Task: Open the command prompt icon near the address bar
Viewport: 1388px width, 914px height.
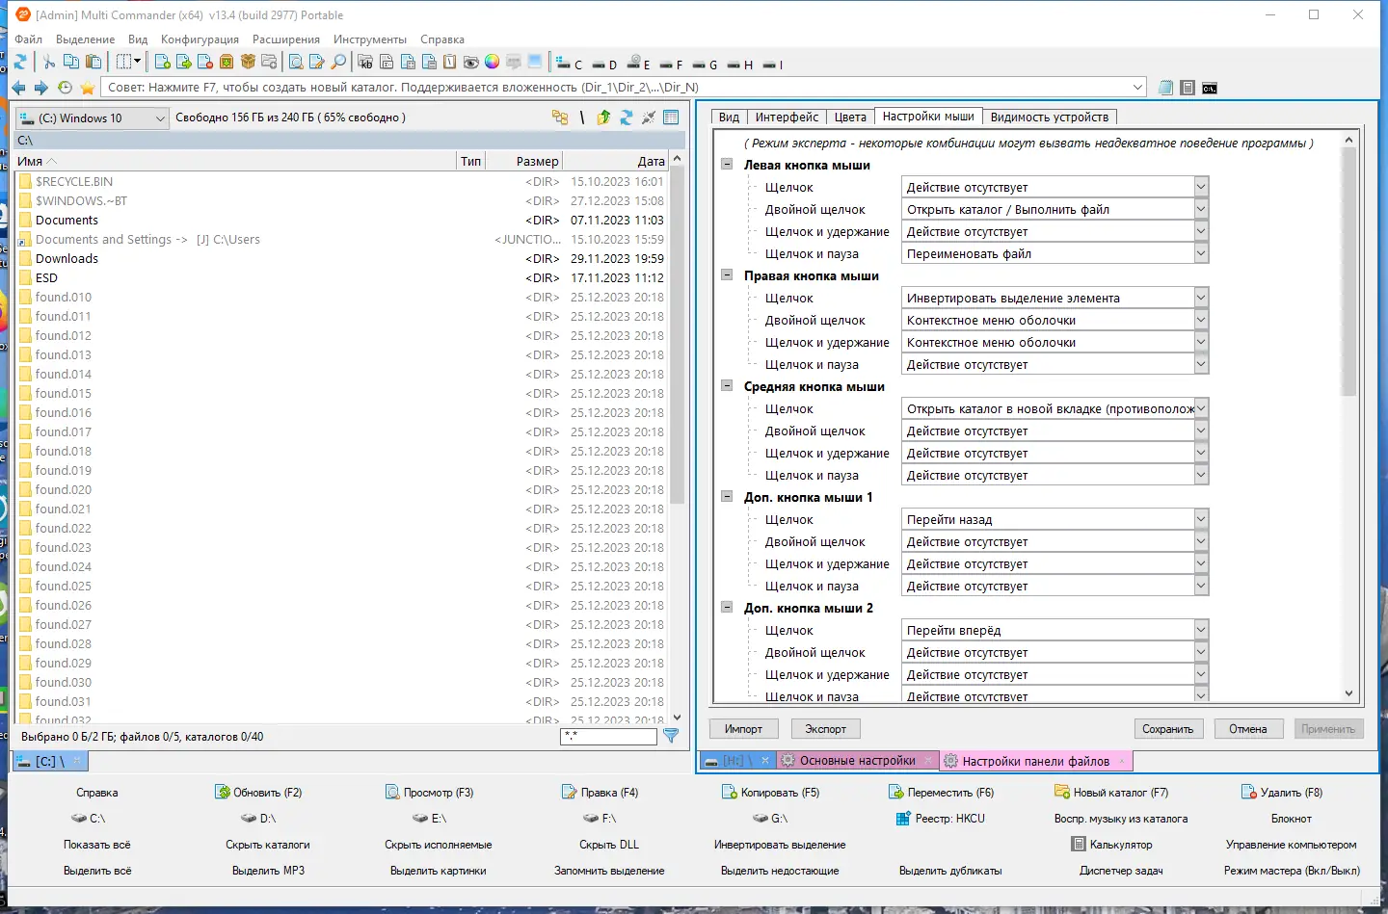Action: (1210, 87)
